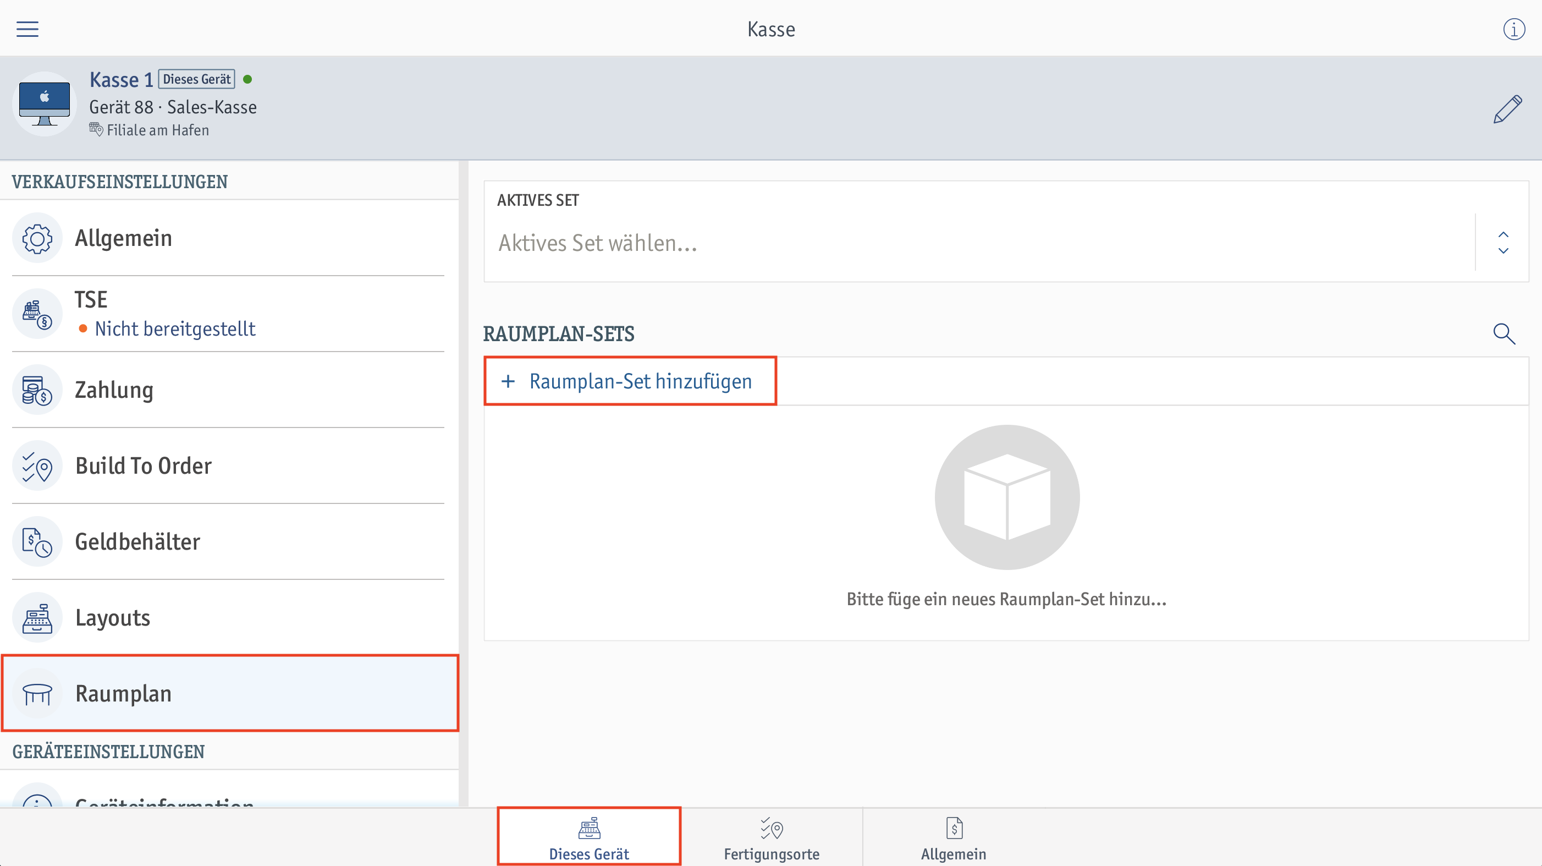Open the Allgemein sales settings

(x=229, y=238)
